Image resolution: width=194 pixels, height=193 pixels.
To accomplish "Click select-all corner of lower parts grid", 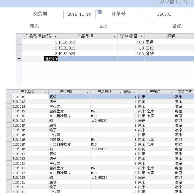I will 9,92.
